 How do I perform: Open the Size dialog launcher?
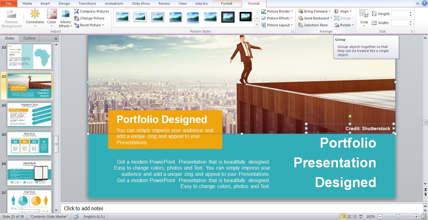[412, 32]
